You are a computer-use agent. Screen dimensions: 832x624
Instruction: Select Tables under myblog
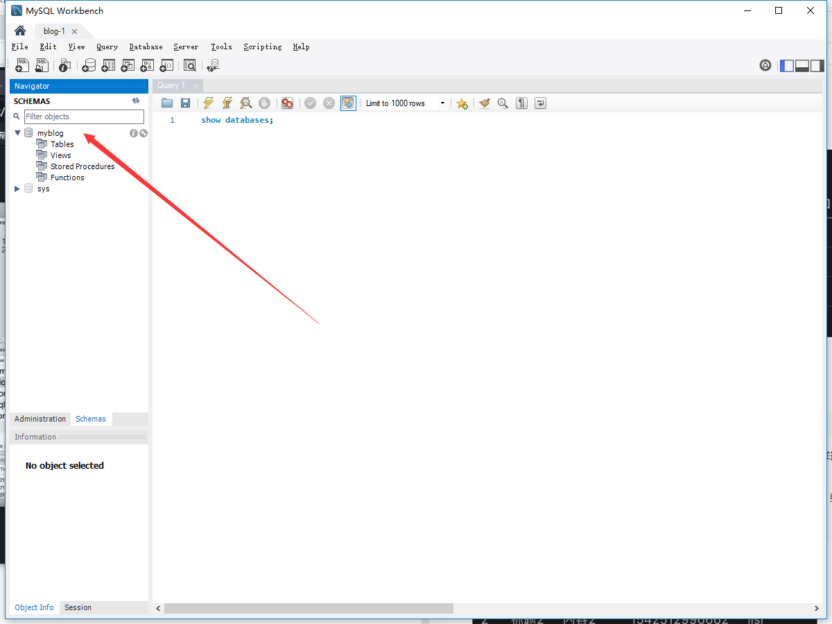point(62,144)
